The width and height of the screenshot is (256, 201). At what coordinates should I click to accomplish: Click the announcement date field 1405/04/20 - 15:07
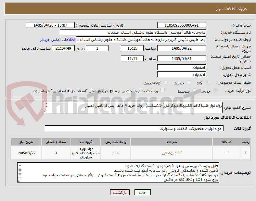pyautogui.click(x=50, y=25)
